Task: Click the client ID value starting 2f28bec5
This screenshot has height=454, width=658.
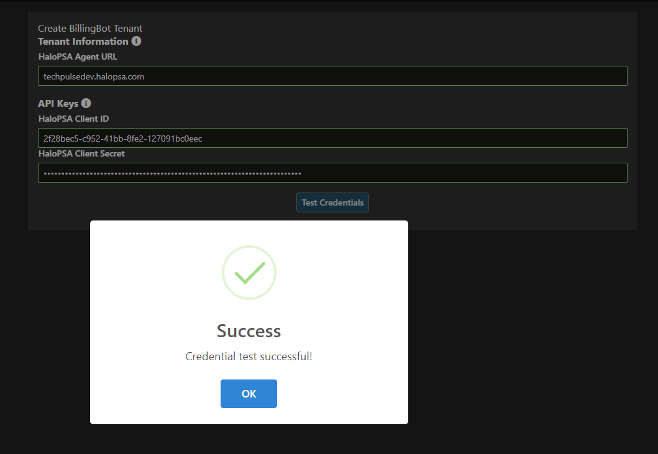Action: tap(122, 139)
